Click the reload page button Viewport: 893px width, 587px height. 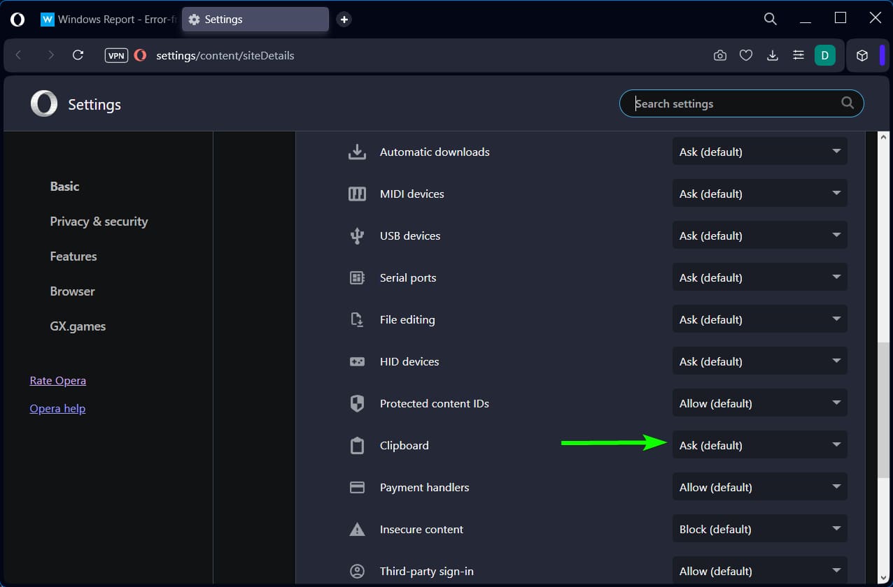(x=78, y=55)
